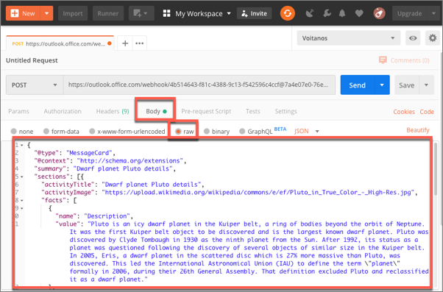Open the notifications bell

click(x=342, y=13)
